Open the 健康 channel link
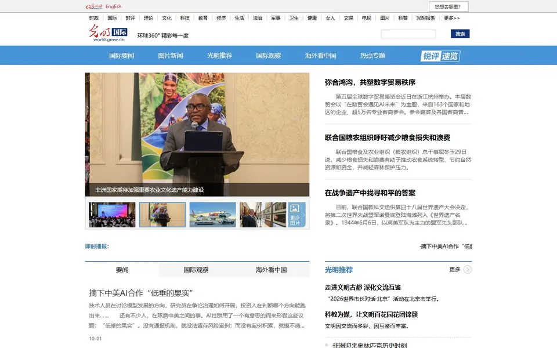 [312, 18]
